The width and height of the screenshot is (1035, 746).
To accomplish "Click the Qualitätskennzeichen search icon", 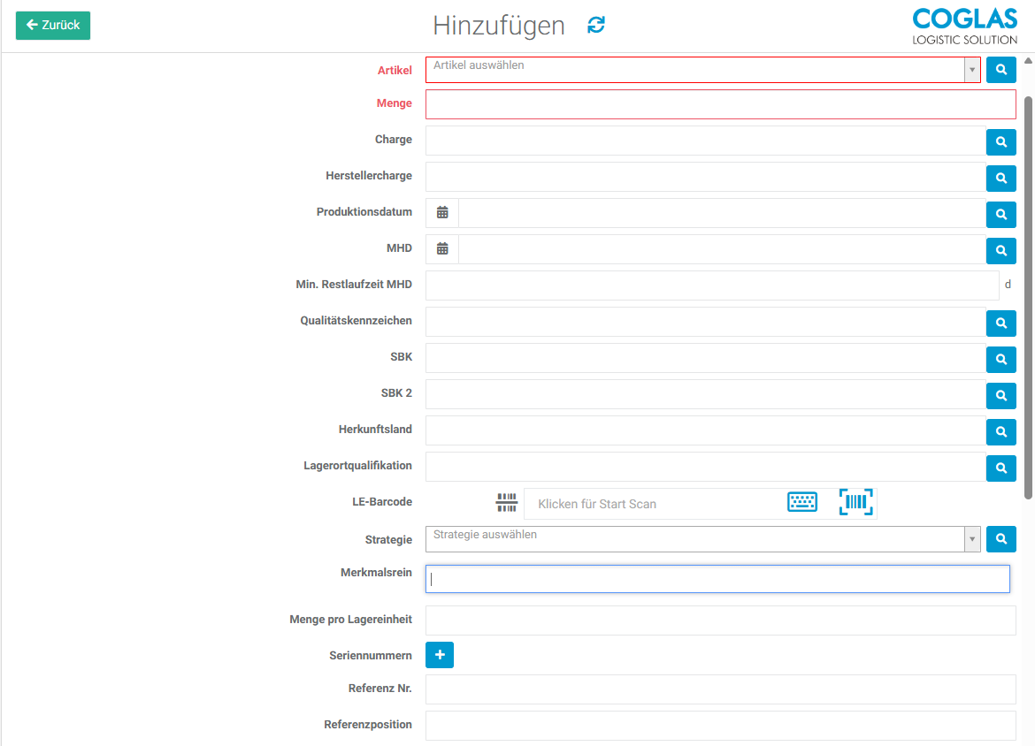I will tap(1000, 323).
